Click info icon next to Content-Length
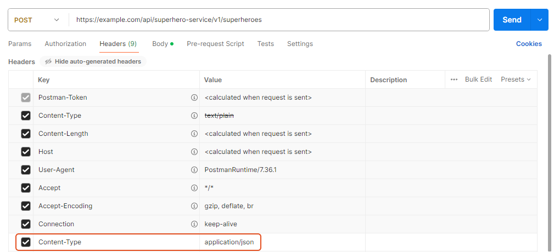The height and width of the screenshot is (252, 554). pos(194,134)
